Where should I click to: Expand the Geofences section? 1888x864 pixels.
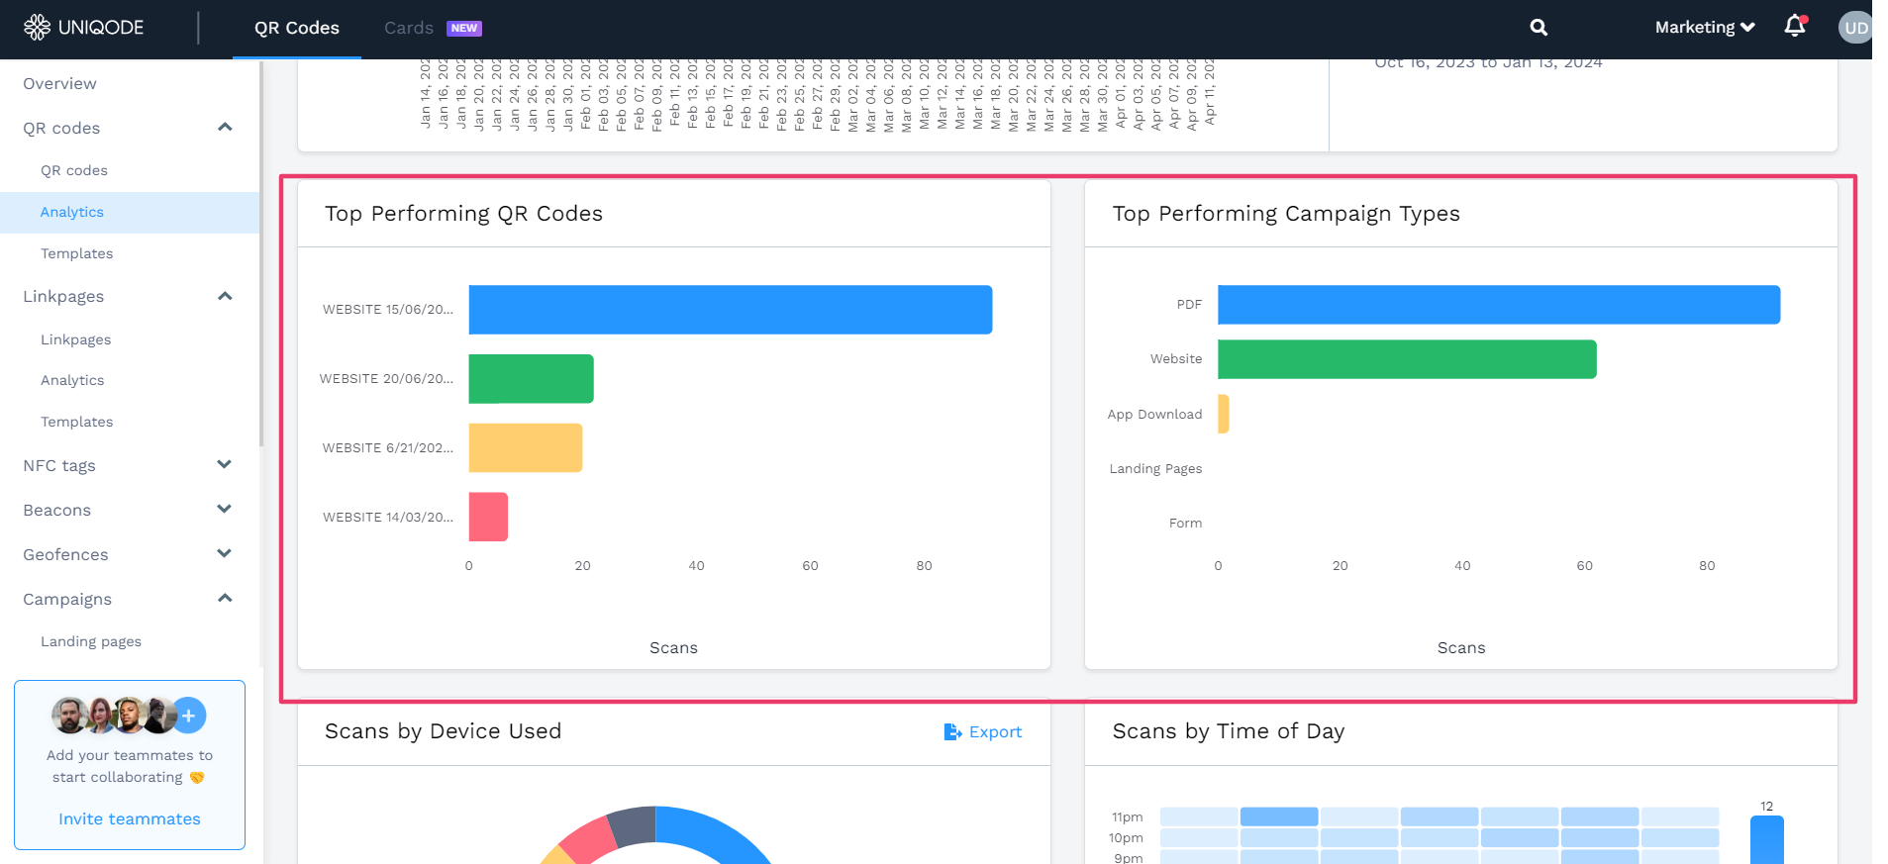[x=225, y=554]
